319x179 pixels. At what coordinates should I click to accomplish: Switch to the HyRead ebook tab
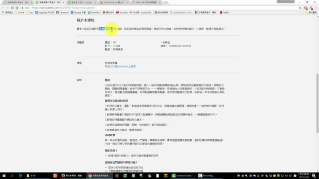pyautogui.click(x=114, y=2)
